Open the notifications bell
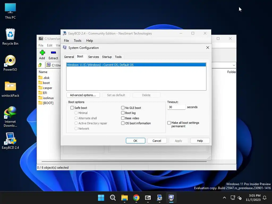272x204 pixels. click(x=265, y=198)
